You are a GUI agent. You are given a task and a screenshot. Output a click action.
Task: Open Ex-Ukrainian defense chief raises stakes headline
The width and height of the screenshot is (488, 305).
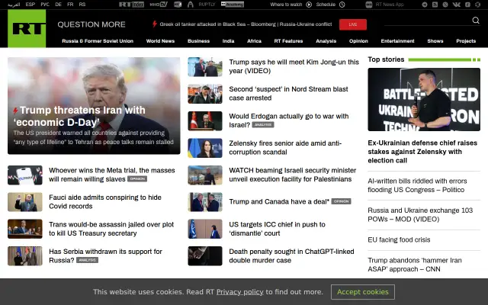pos(422,152)
